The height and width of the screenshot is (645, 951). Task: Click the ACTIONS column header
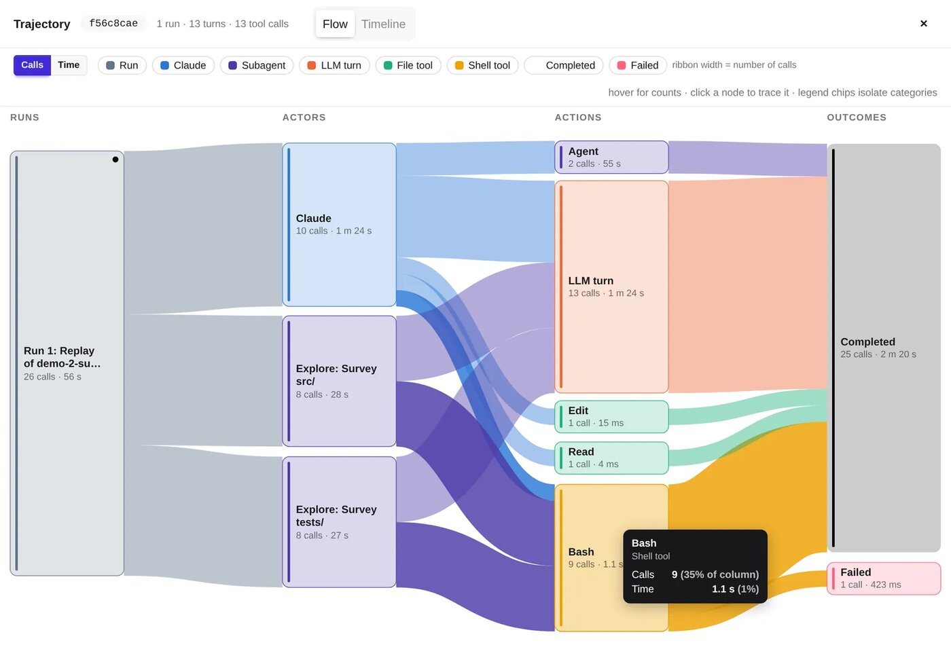578,117
